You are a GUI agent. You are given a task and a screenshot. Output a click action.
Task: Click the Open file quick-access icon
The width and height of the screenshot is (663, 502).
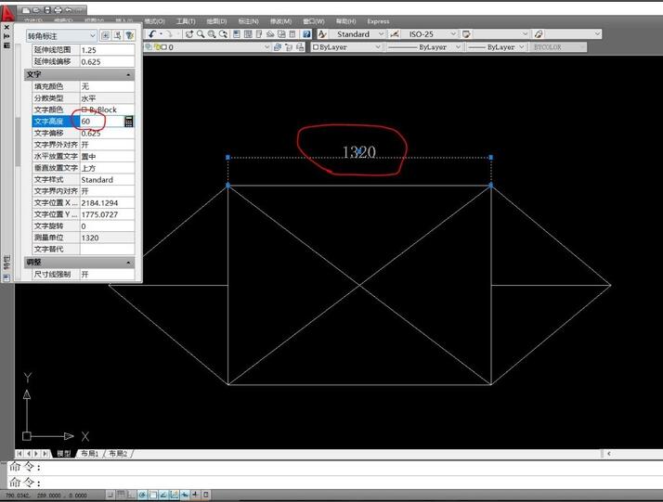pos(37,9)
